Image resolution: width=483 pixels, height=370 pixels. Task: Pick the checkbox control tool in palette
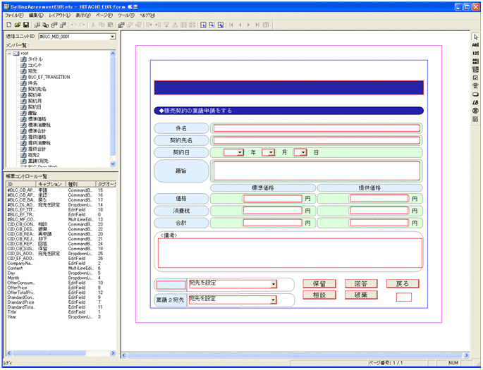[x=476, y=78]
